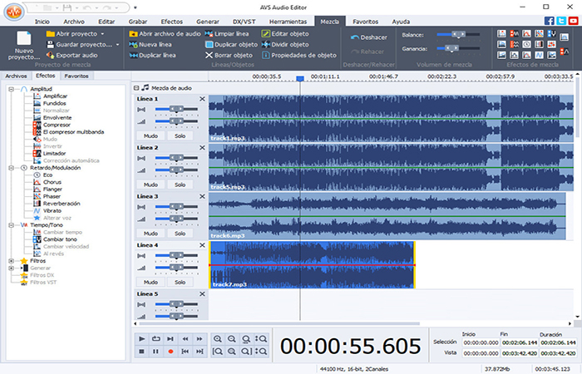Toggle Solo on Línea 3

point(180,234)
